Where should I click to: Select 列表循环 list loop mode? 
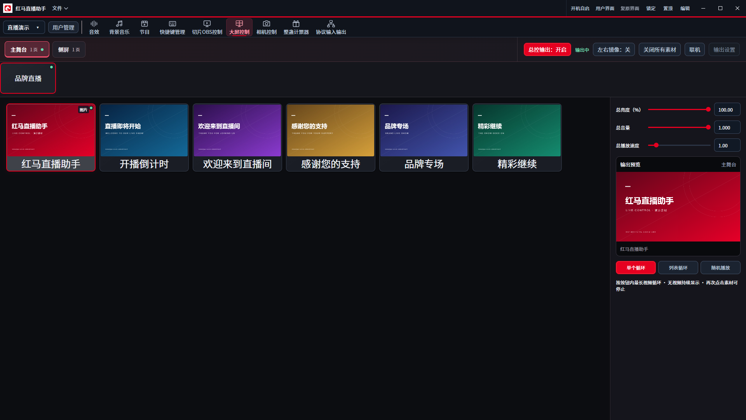(x=678, y=268)
